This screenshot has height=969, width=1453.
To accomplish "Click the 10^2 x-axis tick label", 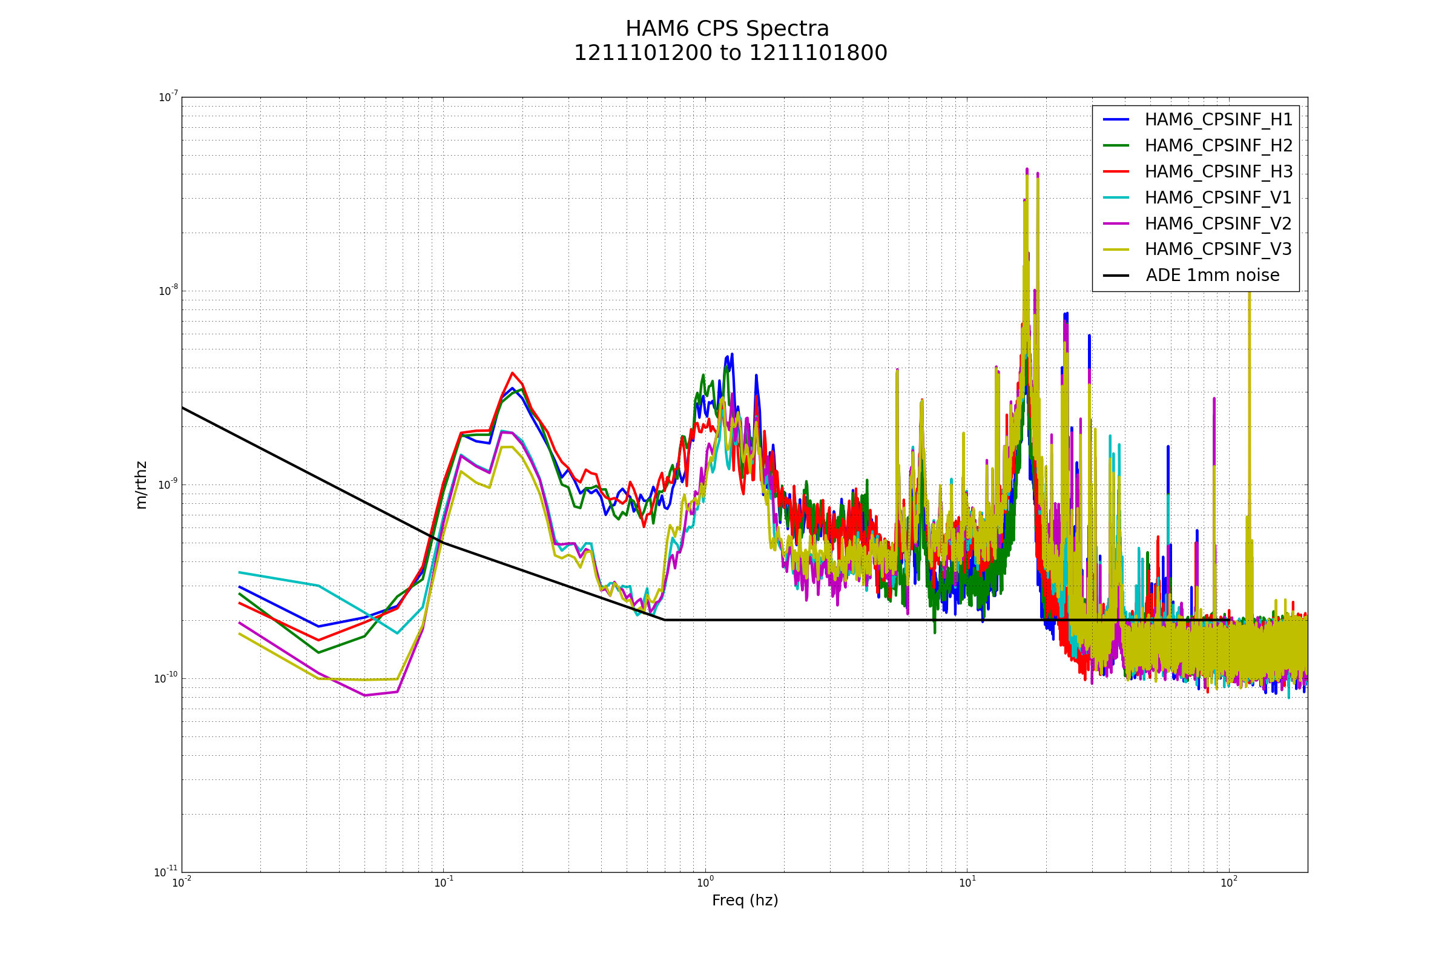I will click(x=1228, y=882).
